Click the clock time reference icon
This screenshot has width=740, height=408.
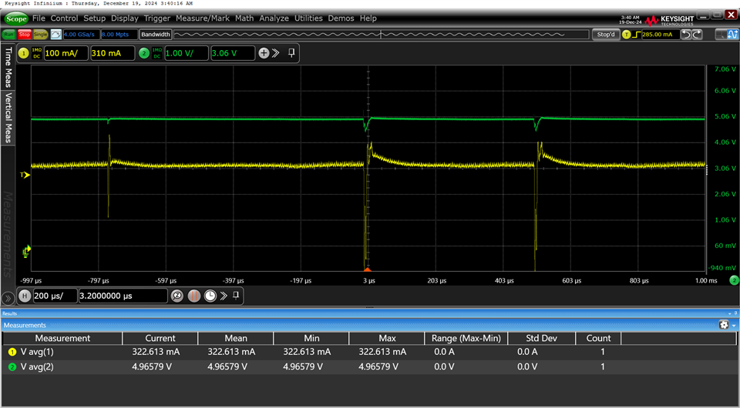pos(210,296)
